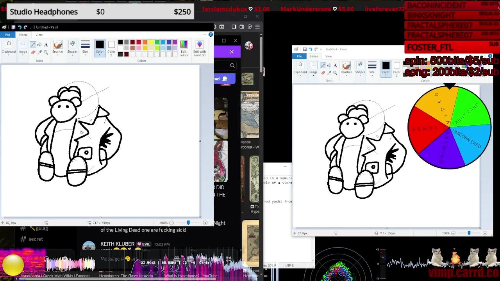
Task: Open Customize Quick Access arrow in left Paint
Action: point(31,27)
